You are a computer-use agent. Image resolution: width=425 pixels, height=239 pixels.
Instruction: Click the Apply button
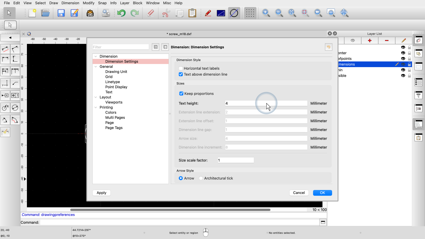point(101,193)
